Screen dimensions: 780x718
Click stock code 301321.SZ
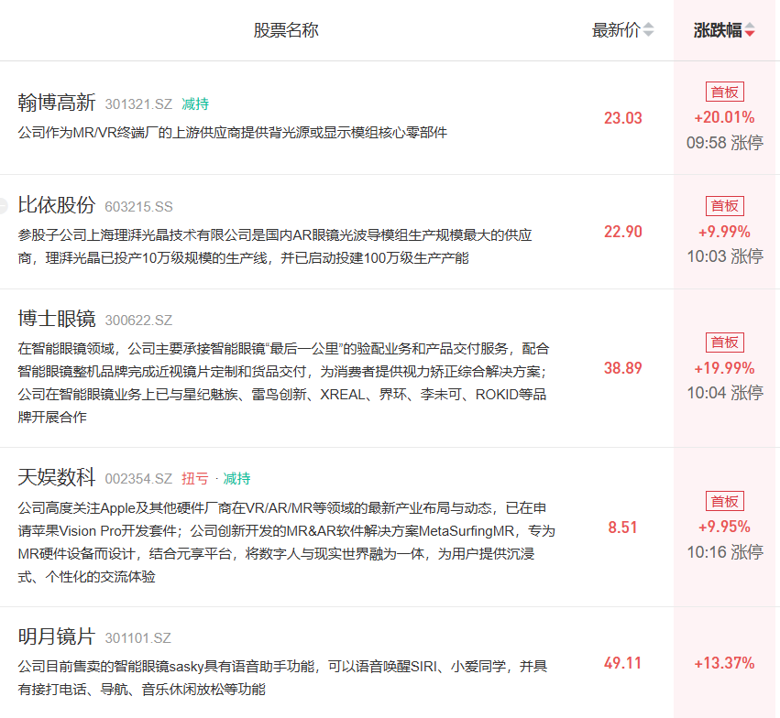[x=138, y=104]
